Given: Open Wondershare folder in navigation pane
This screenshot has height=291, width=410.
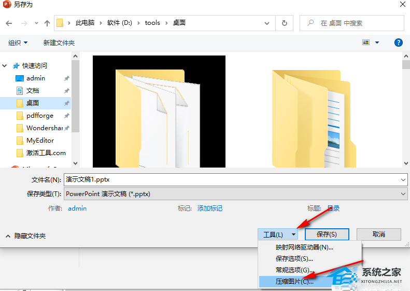Looking at the screenshot, I should click(45, 128).
